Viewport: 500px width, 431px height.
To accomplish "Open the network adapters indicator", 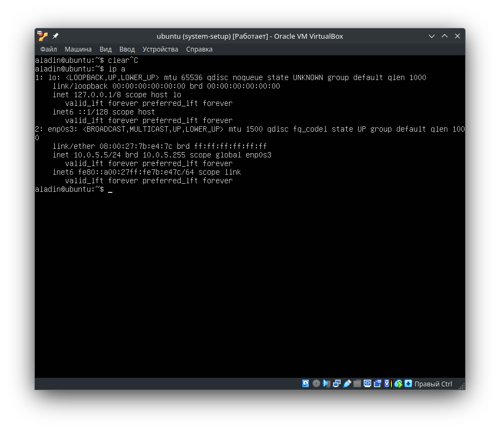I will [337, 384].
